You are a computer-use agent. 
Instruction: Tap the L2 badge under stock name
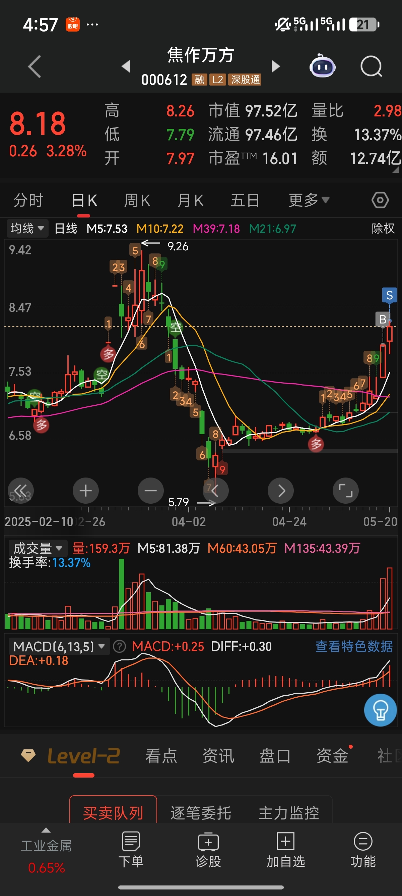click(218, 80)
